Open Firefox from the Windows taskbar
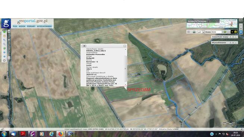The image size is (244, 137). pos(61,134)
